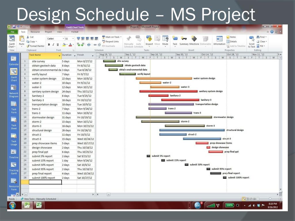Screen dimensions: 295x221
Task: Pick the font color swatch
Action: coord(71,45)
